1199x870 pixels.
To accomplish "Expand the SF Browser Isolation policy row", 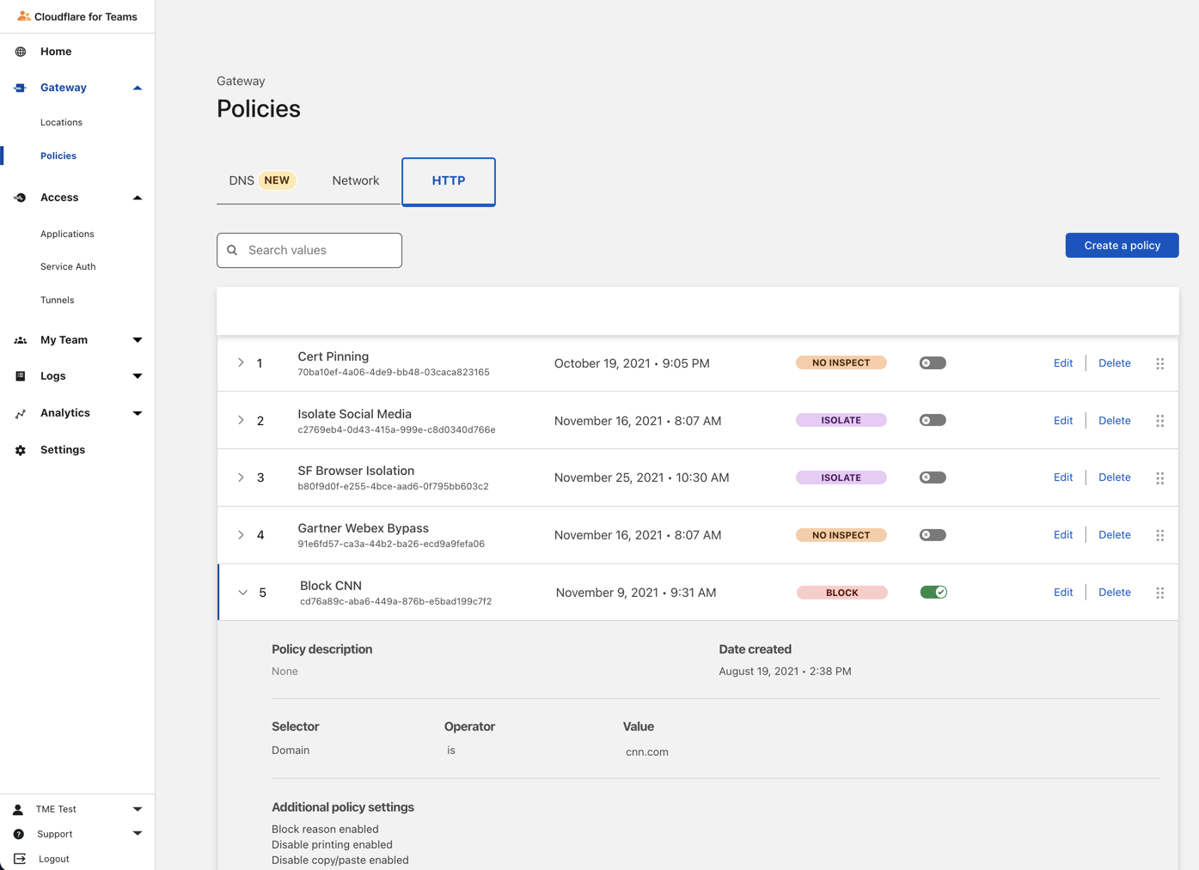I will (x=241, y=478).
